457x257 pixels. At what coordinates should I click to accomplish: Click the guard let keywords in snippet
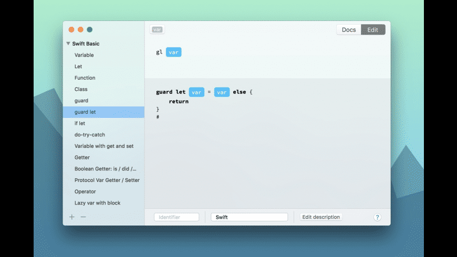(171, 92)
